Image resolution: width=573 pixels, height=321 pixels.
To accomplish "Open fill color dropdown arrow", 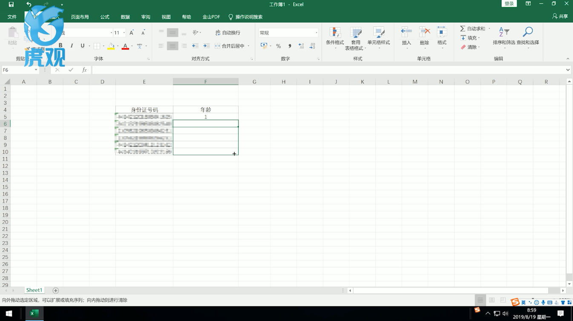I will [x=118, y=46].
